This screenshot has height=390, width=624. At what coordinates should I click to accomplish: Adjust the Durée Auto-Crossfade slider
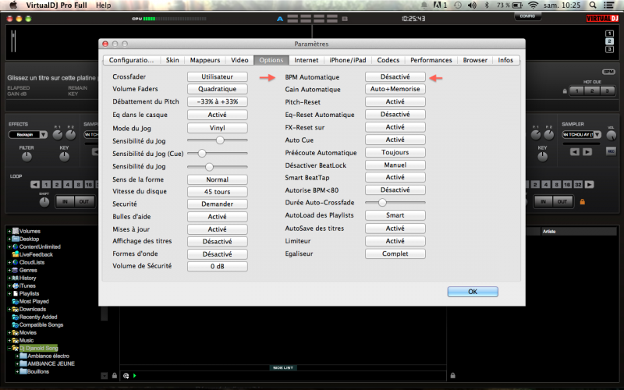(x=382, y=202)
